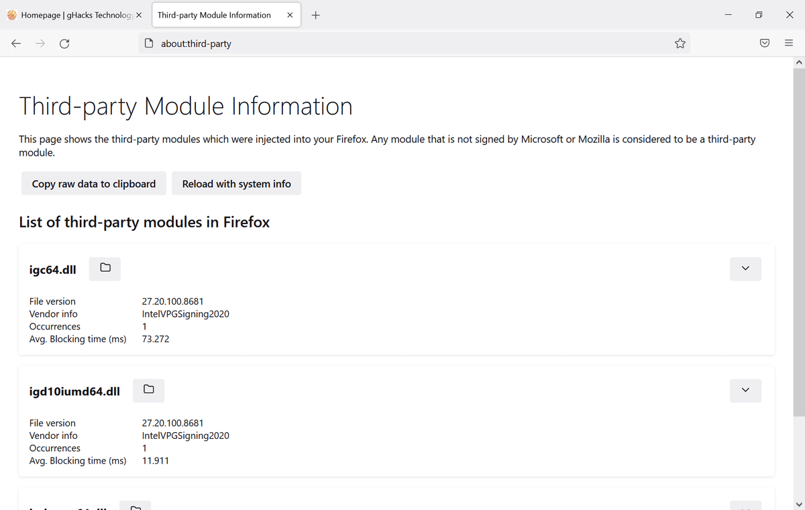Click the Third-party Module Information heading
The height and width of the screenshot is (510, 805).
[186, 106]
